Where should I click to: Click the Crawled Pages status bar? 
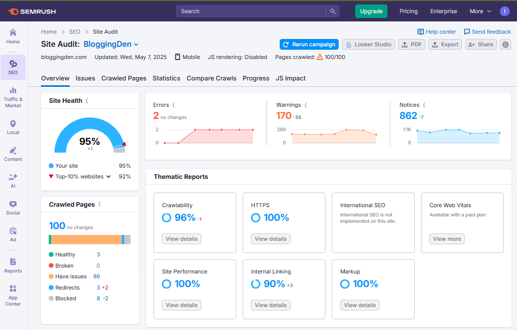[89, 239]
